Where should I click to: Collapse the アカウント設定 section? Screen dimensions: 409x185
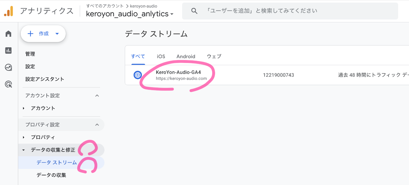pos(97,96)
